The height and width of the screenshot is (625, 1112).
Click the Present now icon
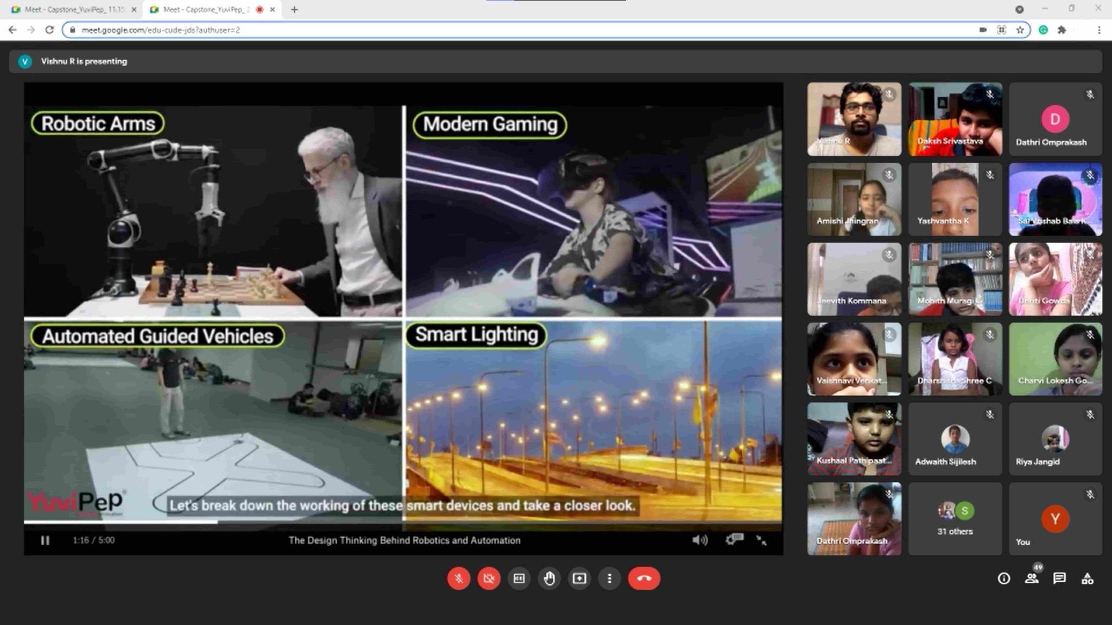[x=579, y=578]
